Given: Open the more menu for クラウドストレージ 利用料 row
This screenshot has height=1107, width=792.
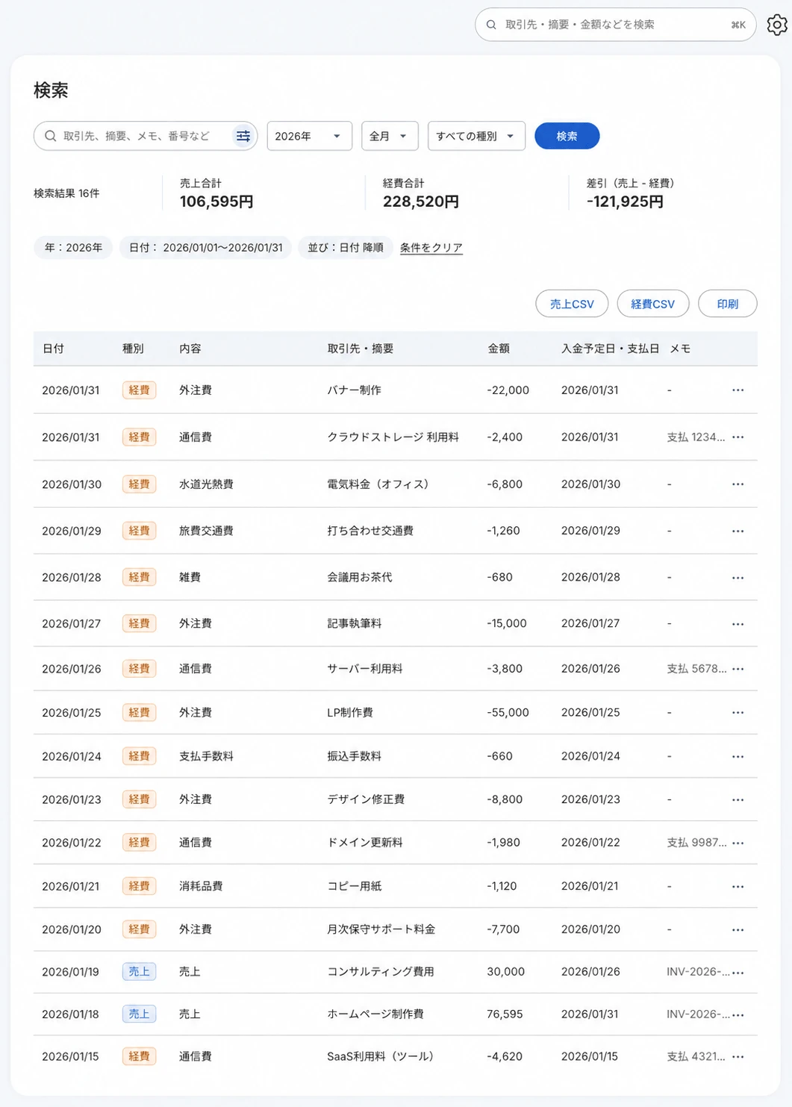Looking at the screenshot, I should pos(738,437).
